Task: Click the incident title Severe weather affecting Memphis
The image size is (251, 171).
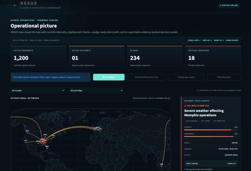Action: (x=204, y=113)
